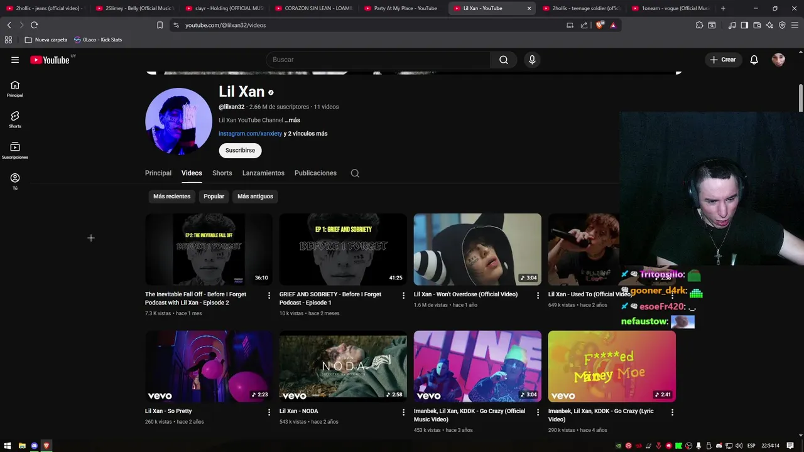This screenshot has height=452, width=804.
Task: Open options for Go Crazy Lyric Video
Action: 672,412
